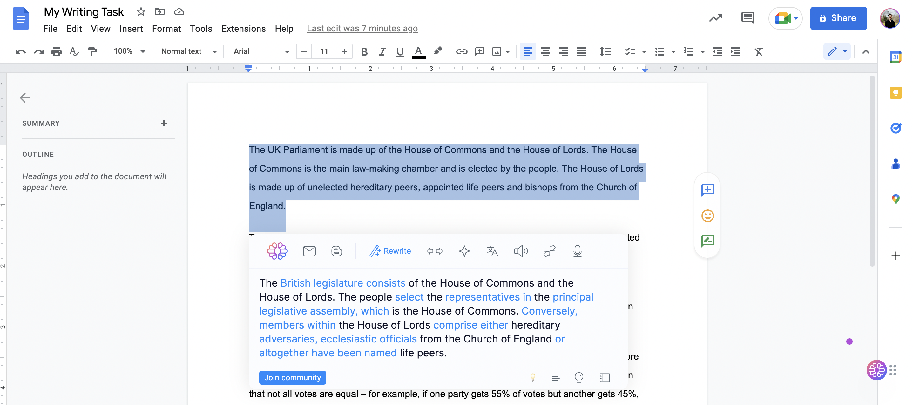Click the Join community button
Viewport: 913px width, 405px height.
tap(292, 377)
